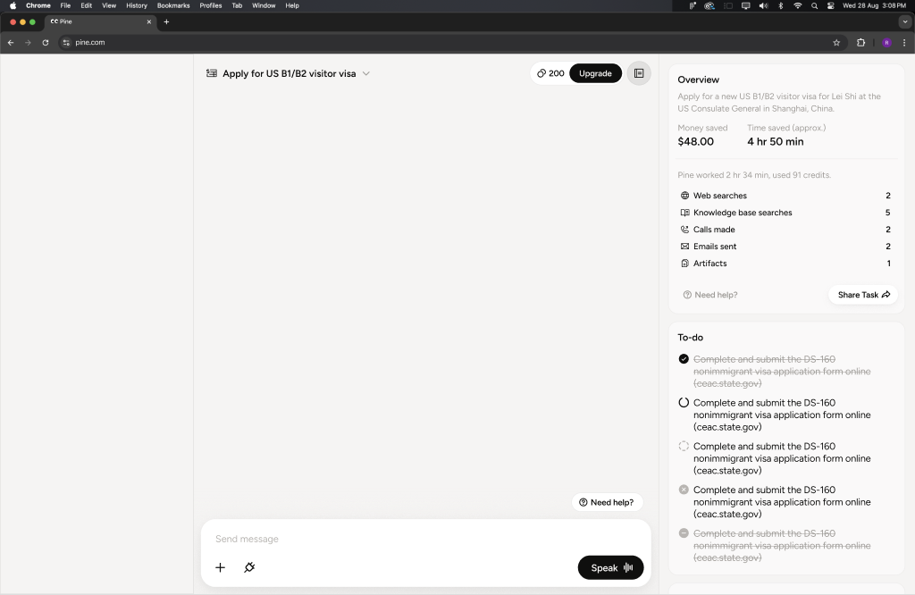Select the Web searches row label

[720, 196]
